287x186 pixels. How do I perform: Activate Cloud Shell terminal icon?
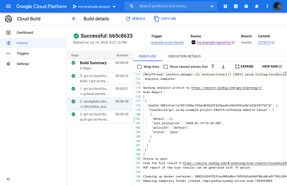coord(236,7)
